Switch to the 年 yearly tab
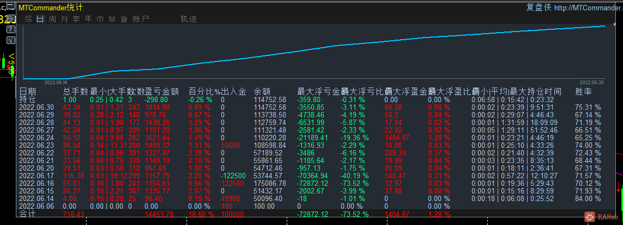The width and height of the screenshot is (623, 225). click(88, 19)
